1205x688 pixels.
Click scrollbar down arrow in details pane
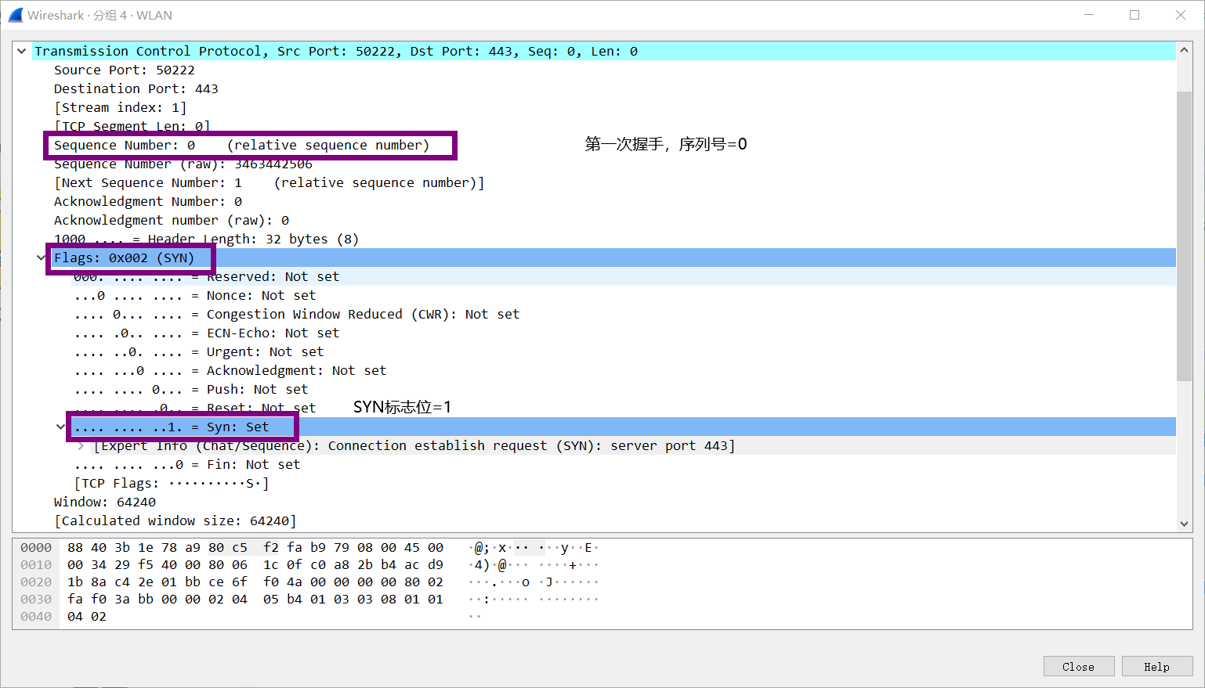1184,524
